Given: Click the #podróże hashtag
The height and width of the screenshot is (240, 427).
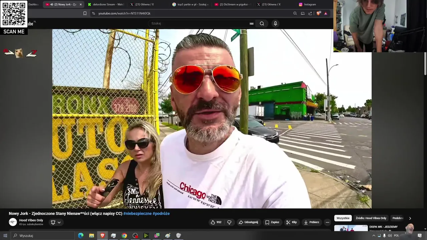Looking at the screenshot, I should 161,214.
